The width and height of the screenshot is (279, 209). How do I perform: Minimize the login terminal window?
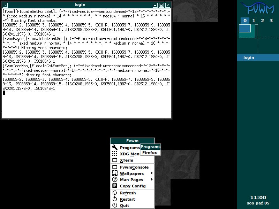click(x=155, y=5)
